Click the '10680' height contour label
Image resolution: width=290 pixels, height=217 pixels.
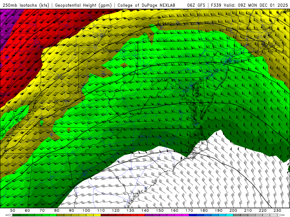click(166, 24)
